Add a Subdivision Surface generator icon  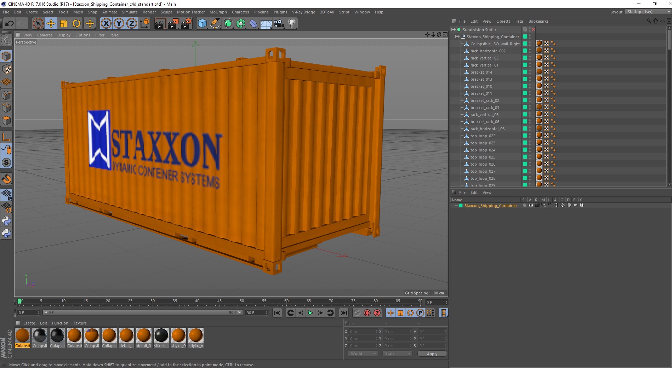tap(228, 24)
